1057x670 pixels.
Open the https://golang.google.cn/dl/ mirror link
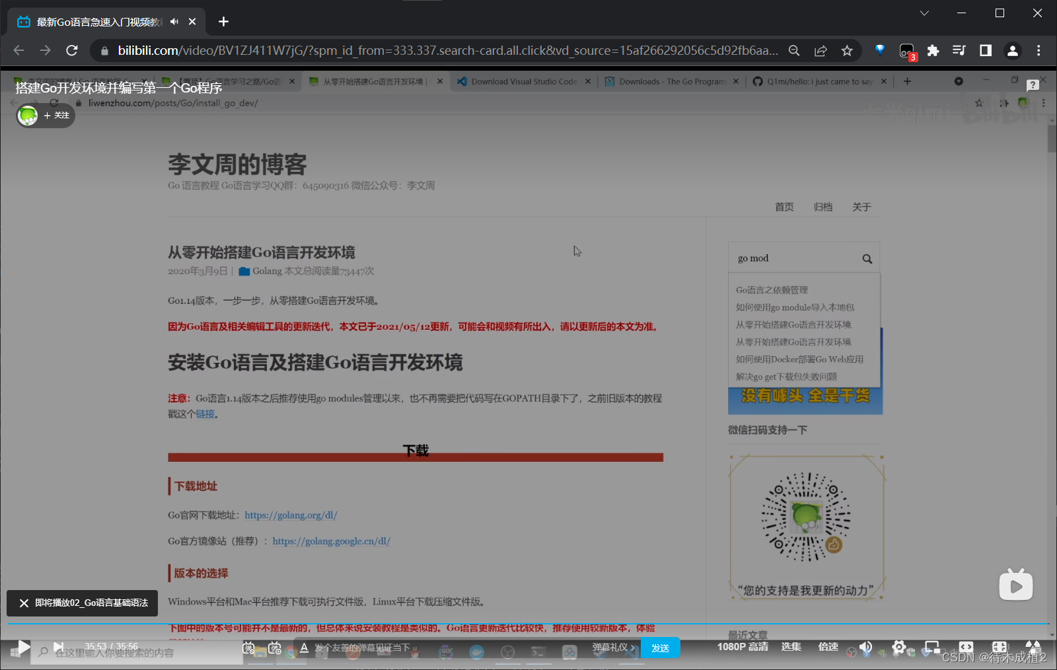[331, 541]
